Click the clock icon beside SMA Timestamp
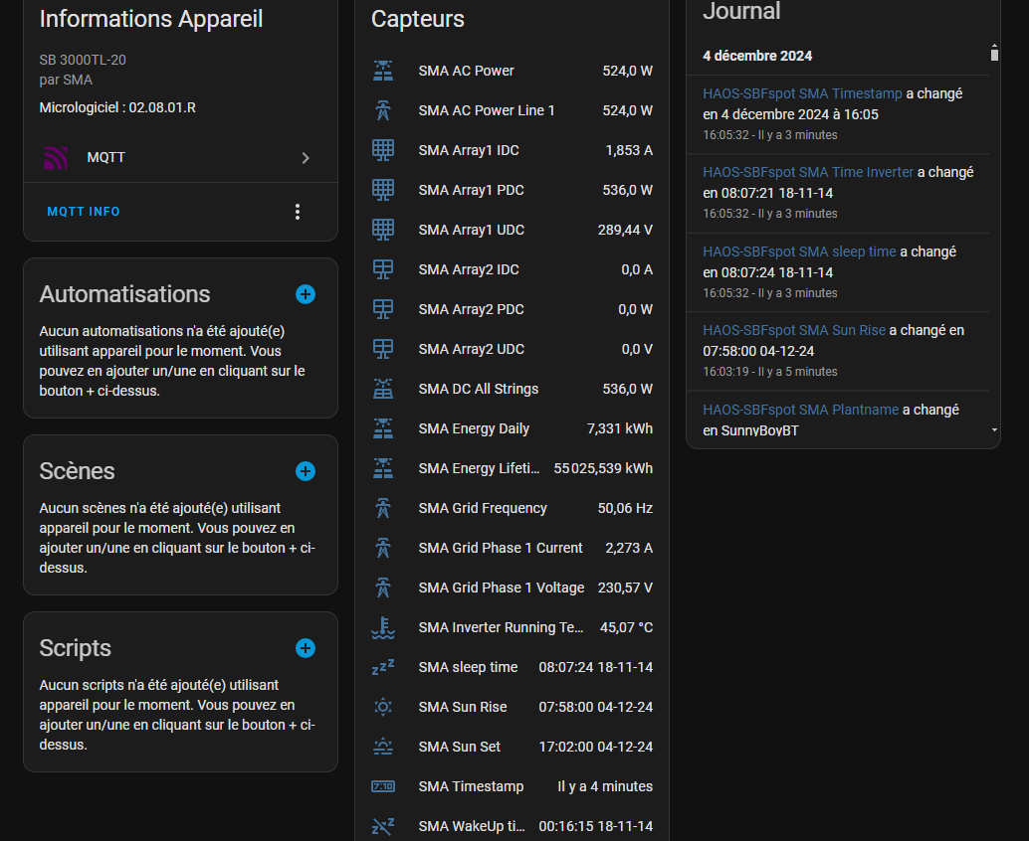 383,786
